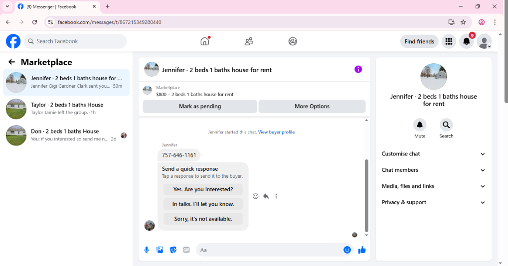Click Jennifer's avatar beside quick responses

[150, 226]
